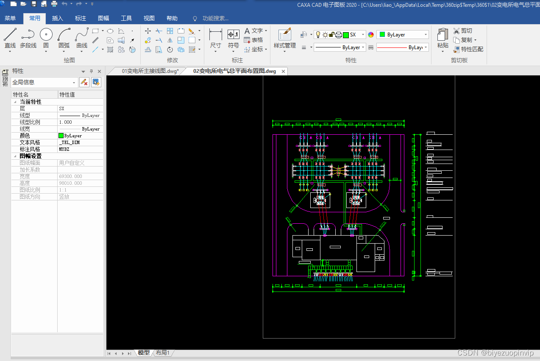Image resolution: width=540 pixels, height=361 pixels.
Task: Click the trim tool in 修改 group
Action: tap(159, 31)
